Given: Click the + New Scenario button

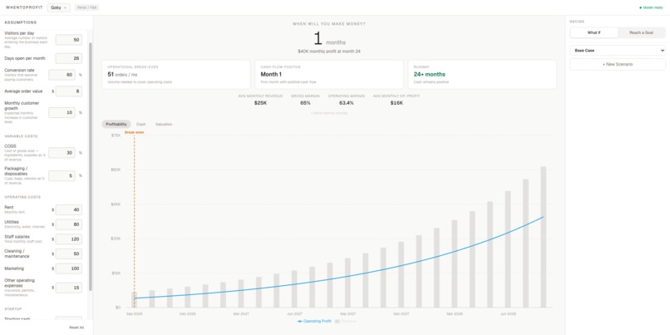Looking at the screenshot, I should (x=618, y=64).
